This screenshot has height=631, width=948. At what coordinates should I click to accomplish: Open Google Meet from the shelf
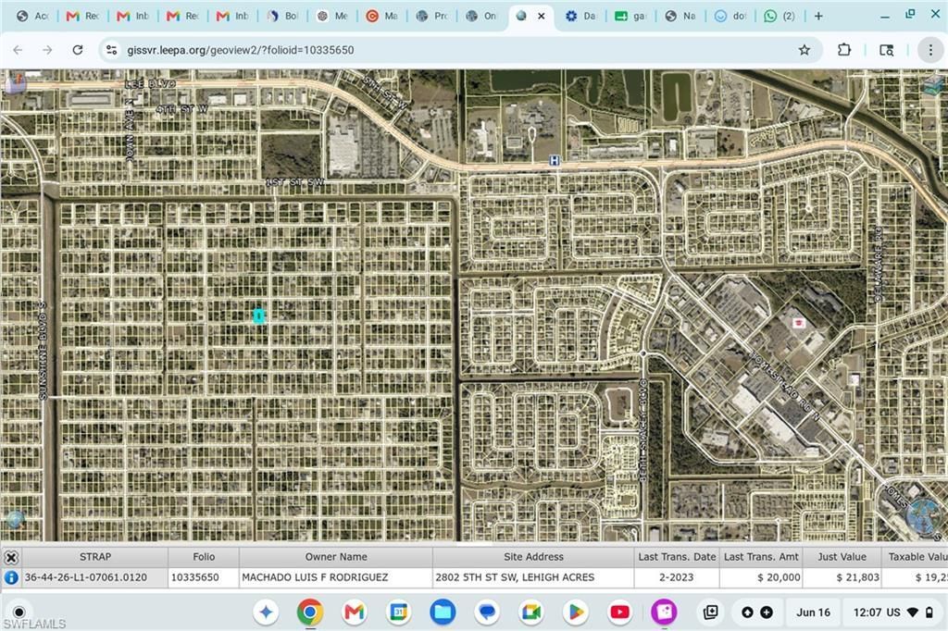pos(530,612)
